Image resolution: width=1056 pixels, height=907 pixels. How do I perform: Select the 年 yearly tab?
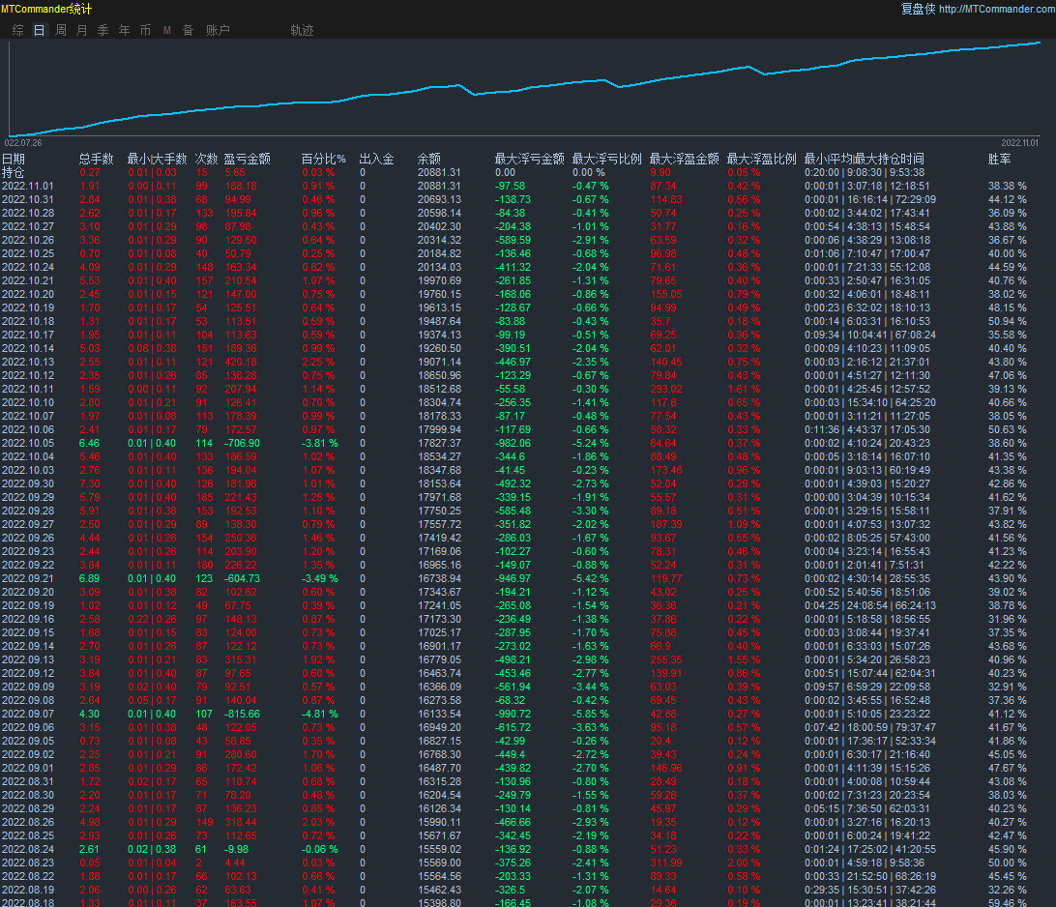[x=124, y=30]
